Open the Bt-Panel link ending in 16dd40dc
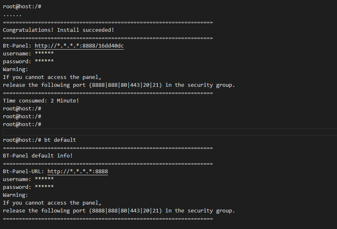337x229 pixels. pos(79,46)
